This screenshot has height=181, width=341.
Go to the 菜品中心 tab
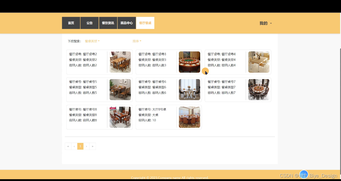[127, 23]
